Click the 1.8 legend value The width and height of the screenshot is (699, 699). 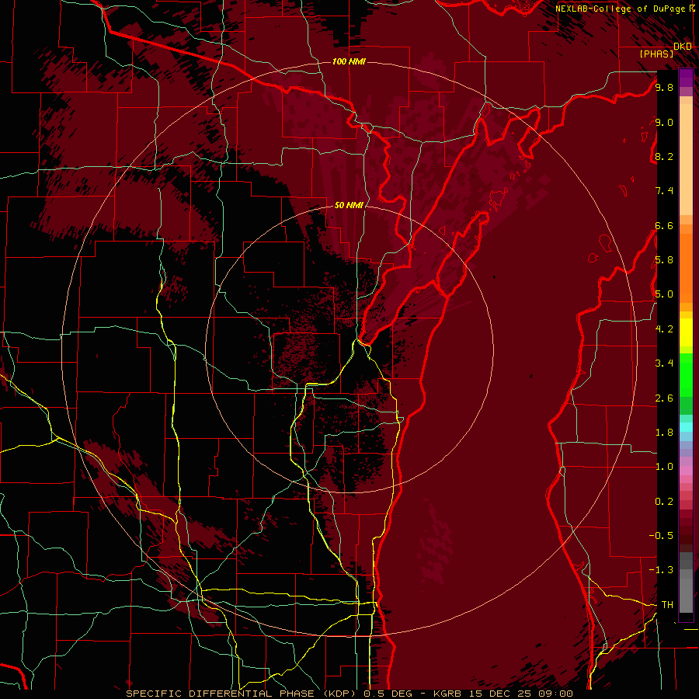(664, 433)
